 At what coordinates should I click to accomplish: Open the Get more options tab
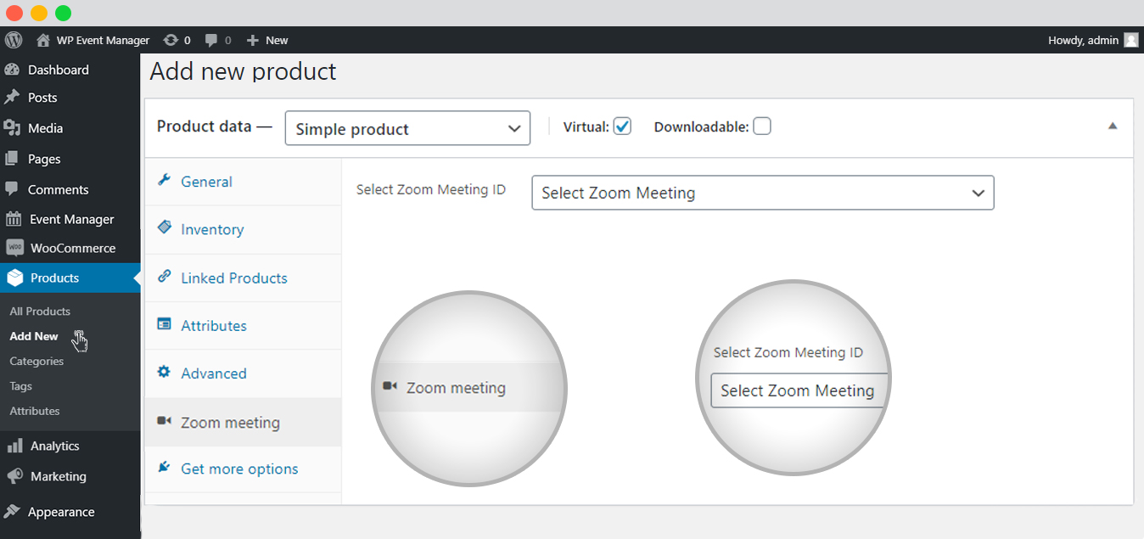click(243, 469)
